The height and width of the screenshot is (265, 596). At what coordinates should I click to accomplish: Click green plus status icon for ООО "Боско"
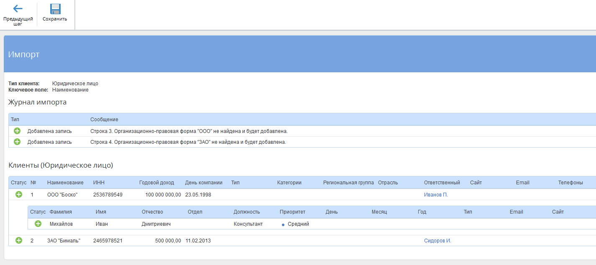19,194
